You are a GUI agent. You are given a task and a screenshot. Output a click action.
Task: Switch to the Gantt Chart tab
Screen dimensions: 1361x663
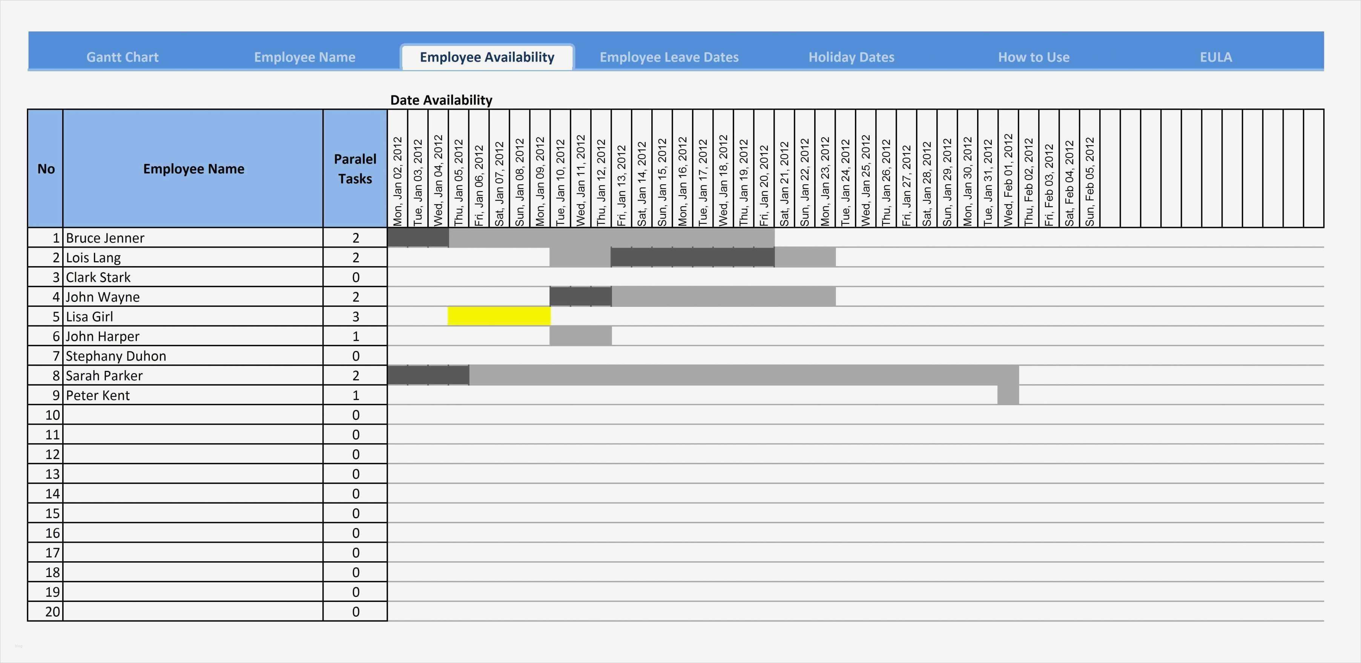pyautogui.click(x=122, y=57)
